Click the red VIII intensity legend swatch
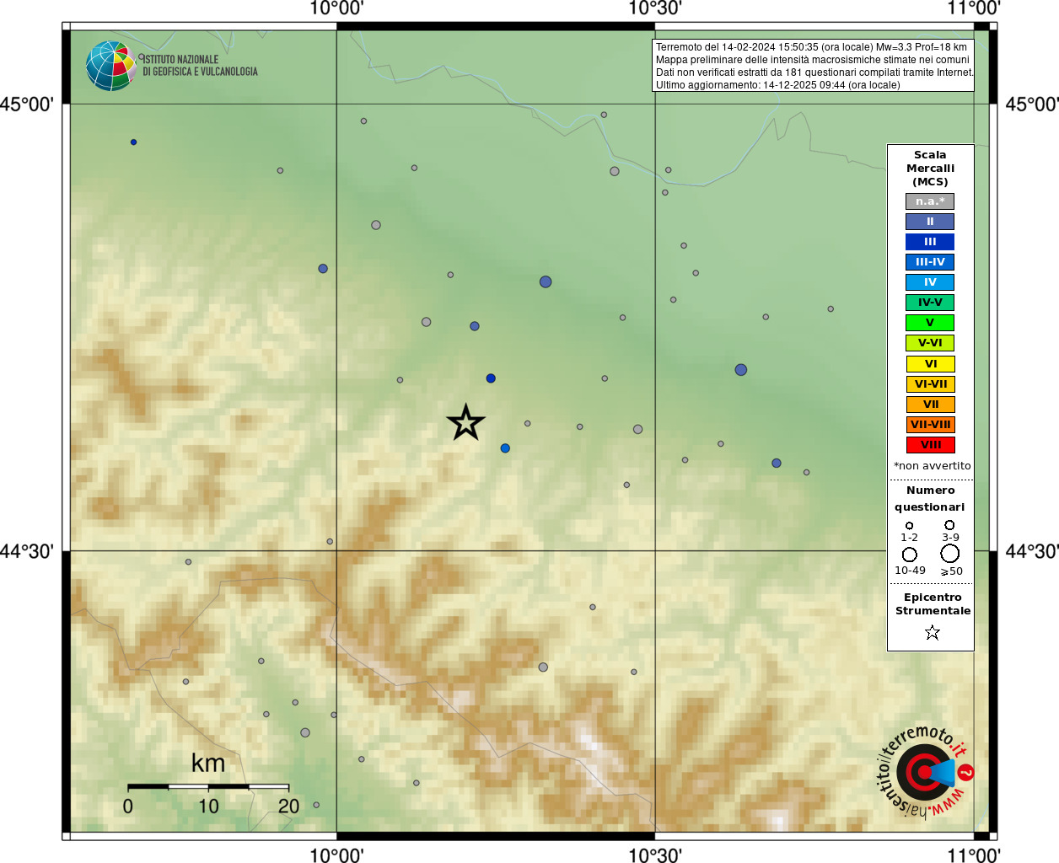Screen dimensions: 1059x863 click(930, 445)
